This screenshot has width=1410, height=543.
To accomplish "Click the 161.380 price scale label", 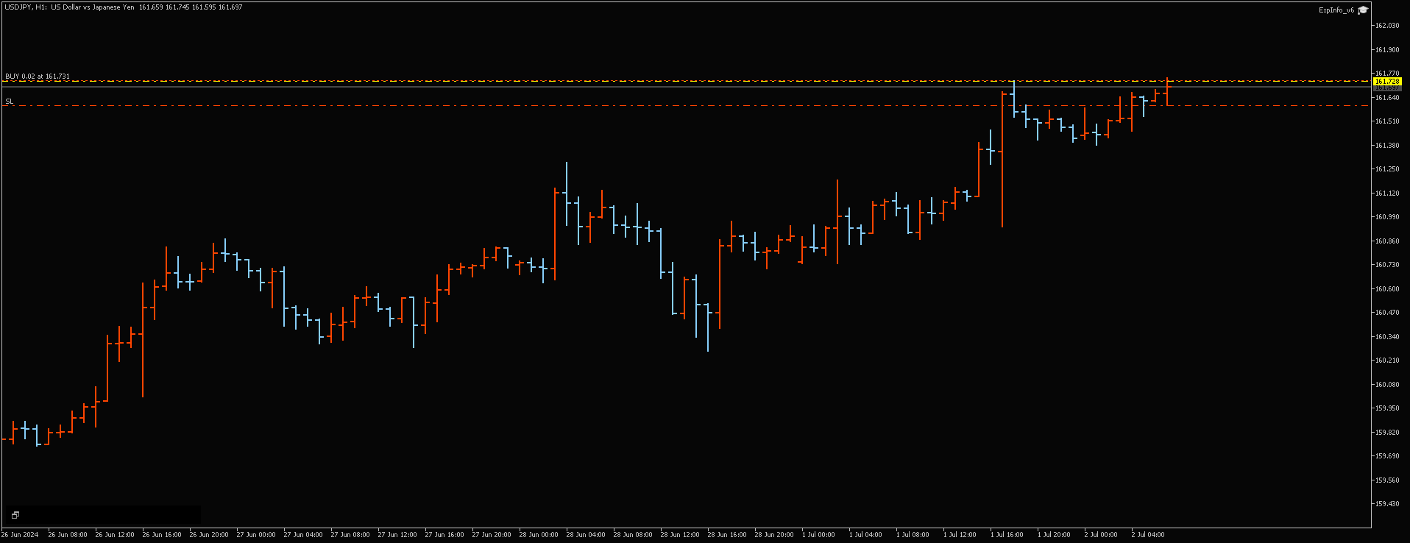I will pyautogui.click(x=1387, y=146).
